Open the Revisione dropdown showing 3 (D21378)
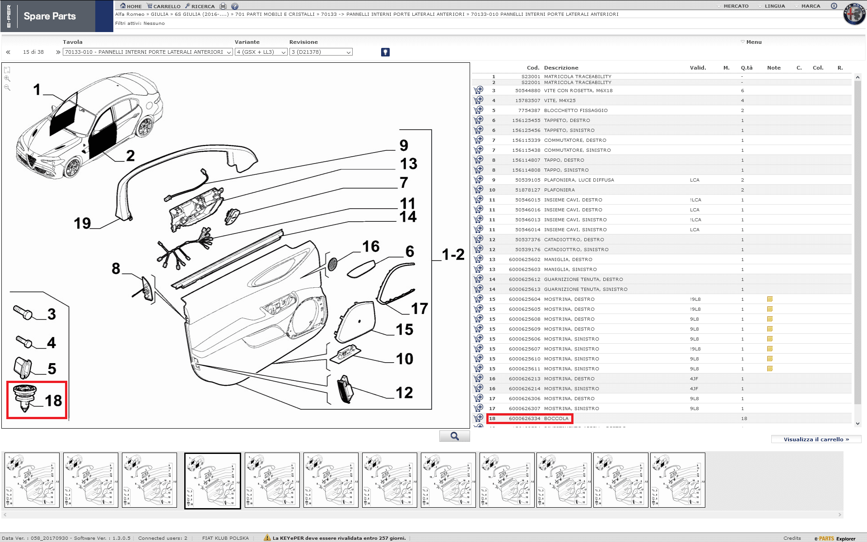 (321, 52)
